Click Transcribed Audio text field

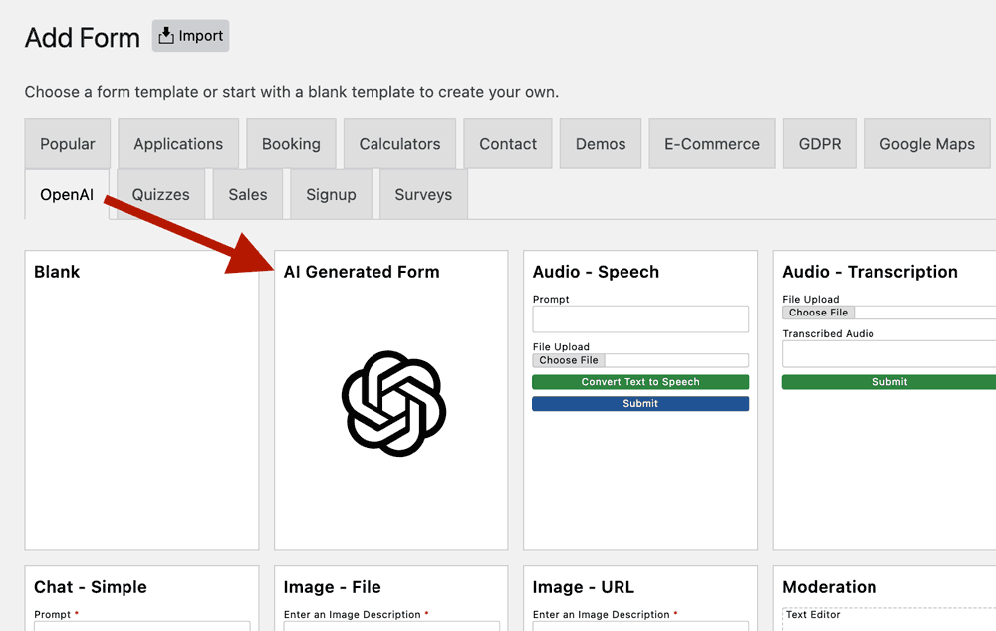[x=888, y=354]
